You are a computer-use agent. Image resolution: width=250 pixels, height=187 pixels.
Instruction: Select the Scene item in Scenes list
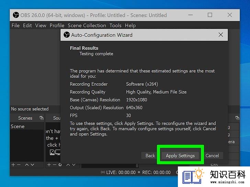(x=27, y=126)
